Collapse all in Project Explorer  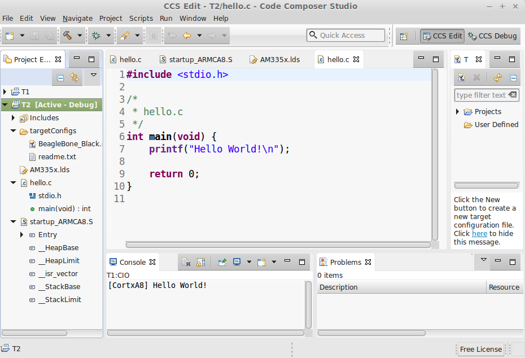tap(60, 78)
